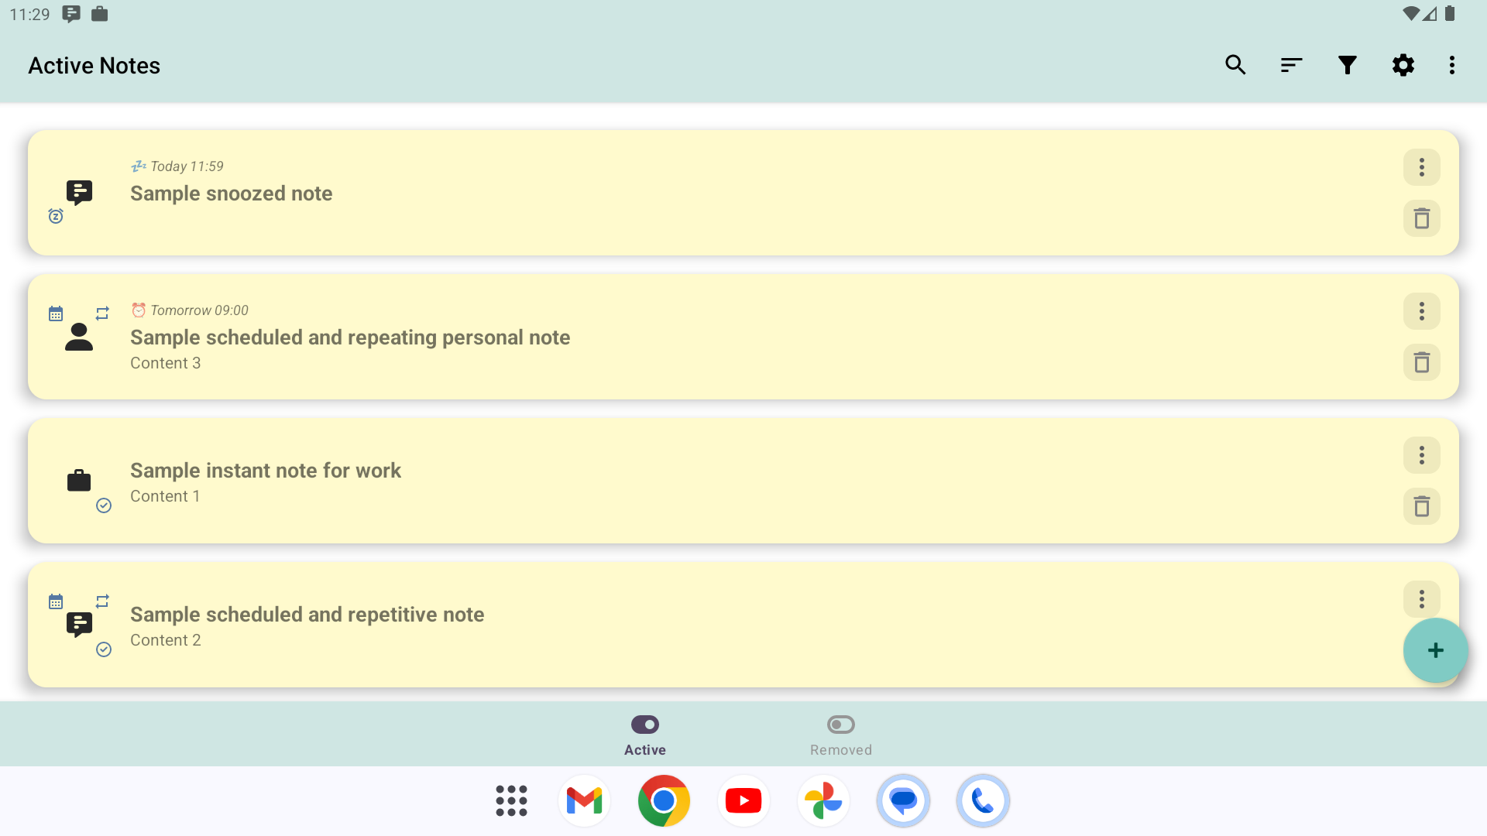Image resolution: width=1487 pixels, height=836 pixels.
Task: Click the snooze alarm icon on snoozed note
Action: click(55, 216)
